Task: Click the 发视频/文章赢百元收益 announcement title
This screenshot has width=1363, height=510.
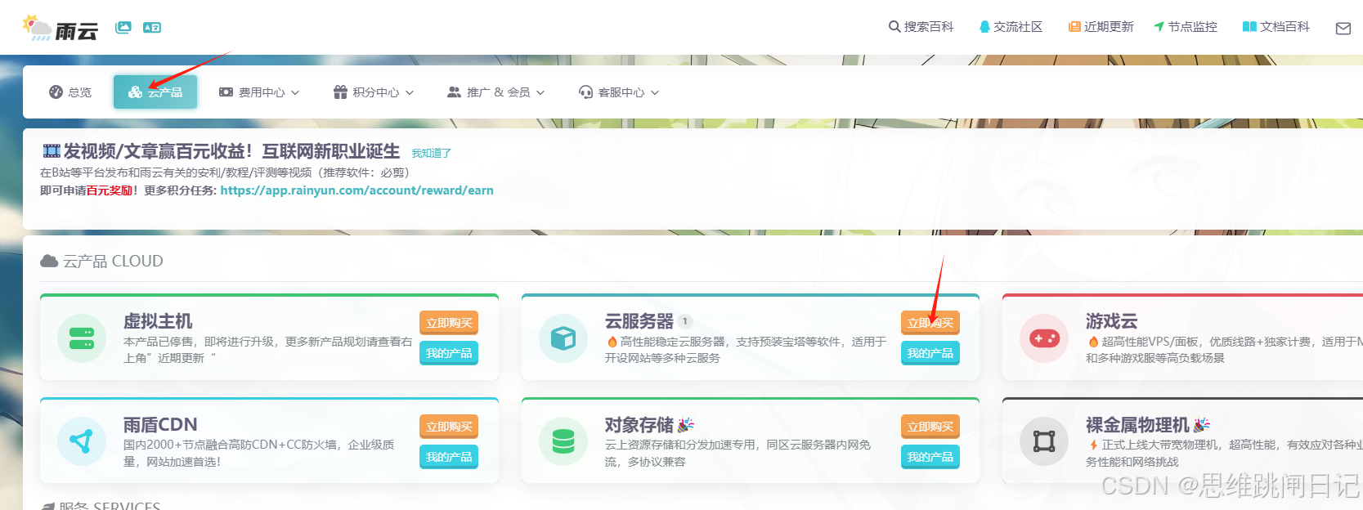Action: tap(231, 151)
